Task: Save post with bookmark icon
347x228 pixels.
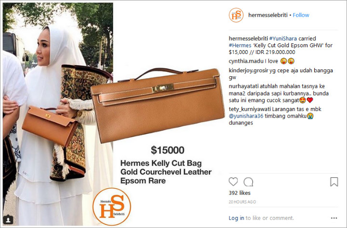Action: 334,182
